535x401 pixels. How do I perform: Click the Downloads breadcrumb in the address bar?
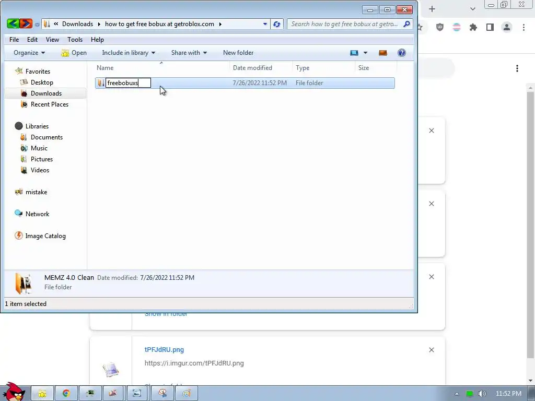pos(77,24)
